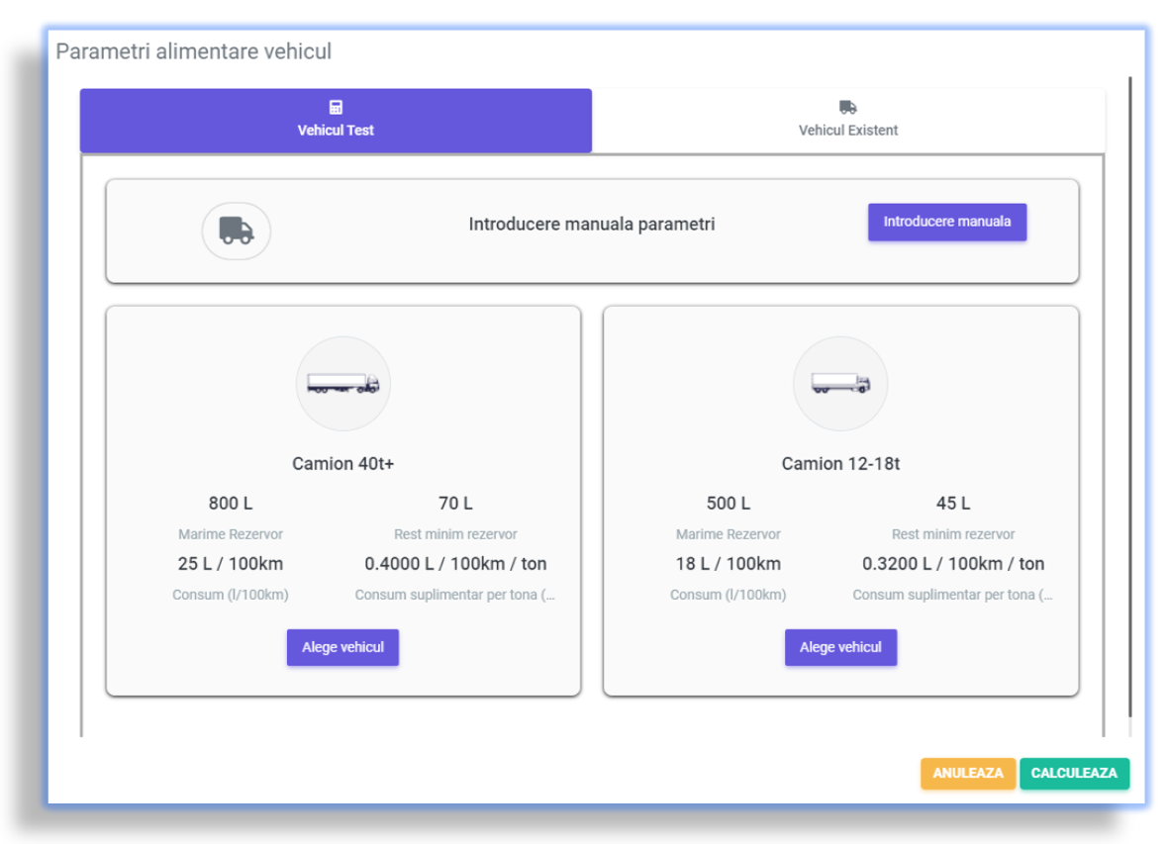Choose Alege vehicul under Camion 40t+
The height and width of the screenshot is (844, 1169).
coord(342,647)
